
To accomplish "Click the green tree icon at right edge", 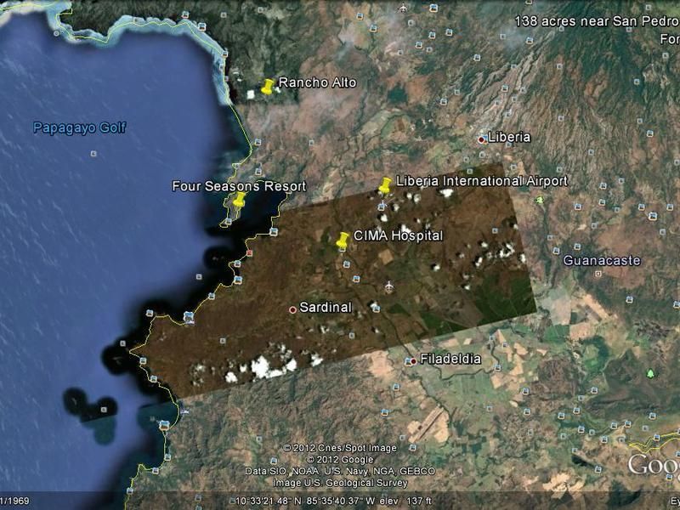I will point(651,373).
